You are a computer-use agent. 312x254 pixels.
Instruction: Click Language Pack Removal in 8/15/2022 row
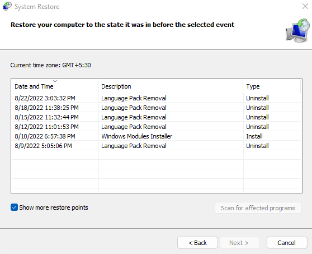[x=134, y=117]
